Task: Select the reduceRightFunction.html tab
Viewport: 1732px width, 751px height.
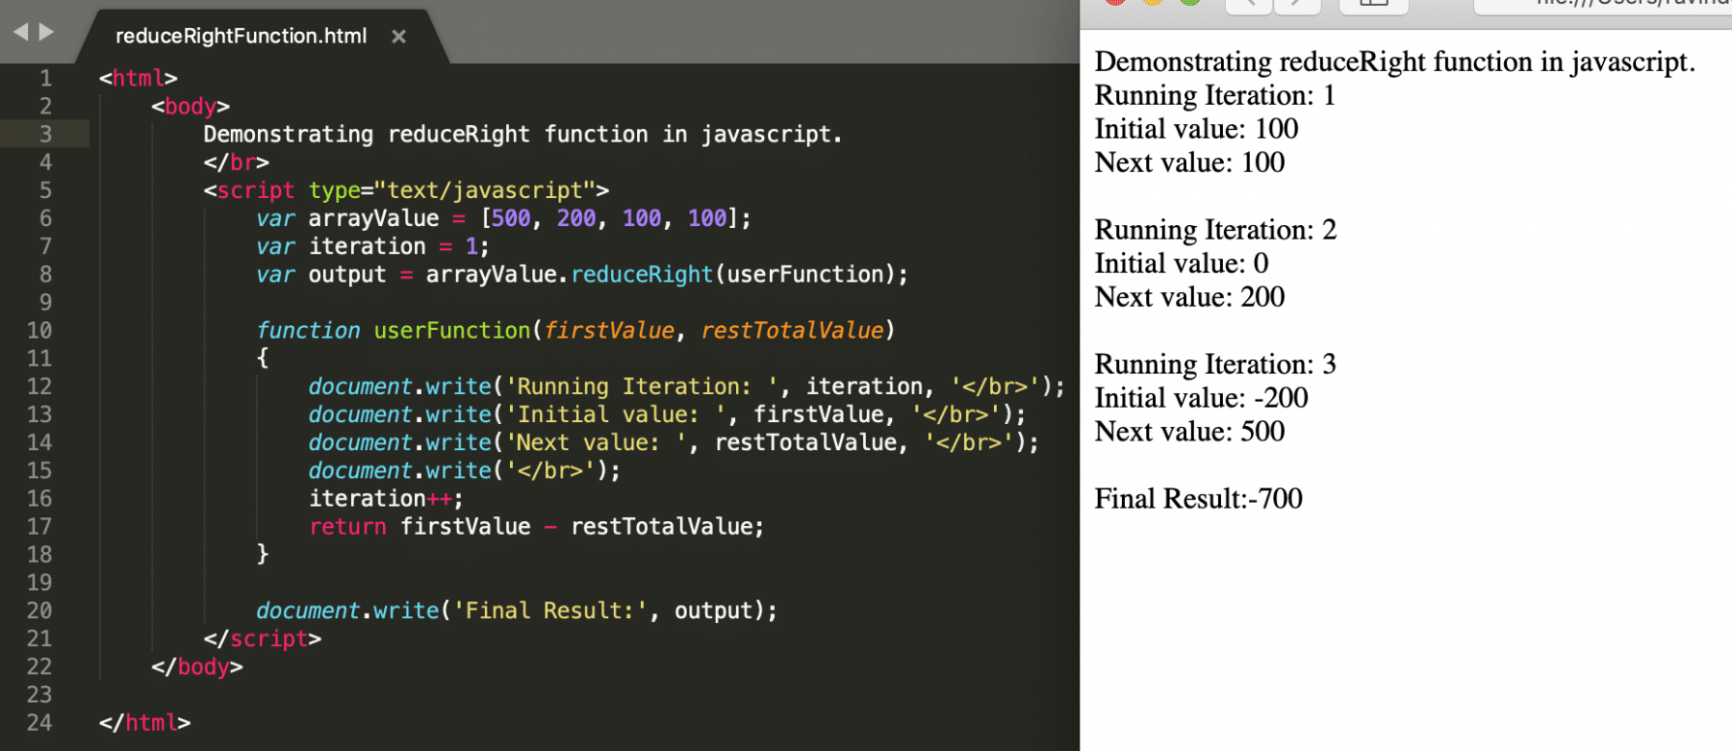Action: (241, 37)
